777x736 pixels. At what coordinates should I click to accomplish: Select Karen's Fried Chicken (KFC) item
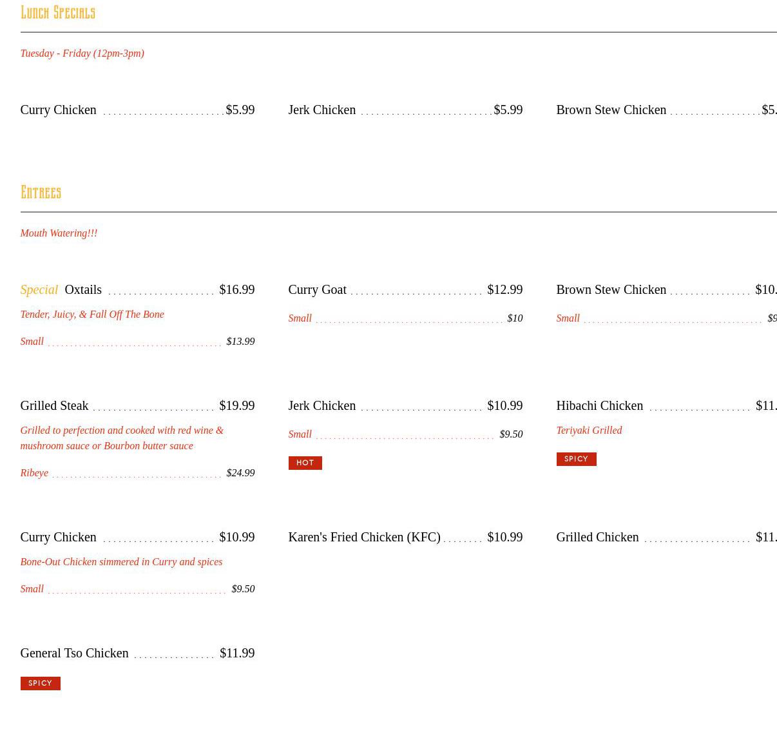(x=364, y=537)
